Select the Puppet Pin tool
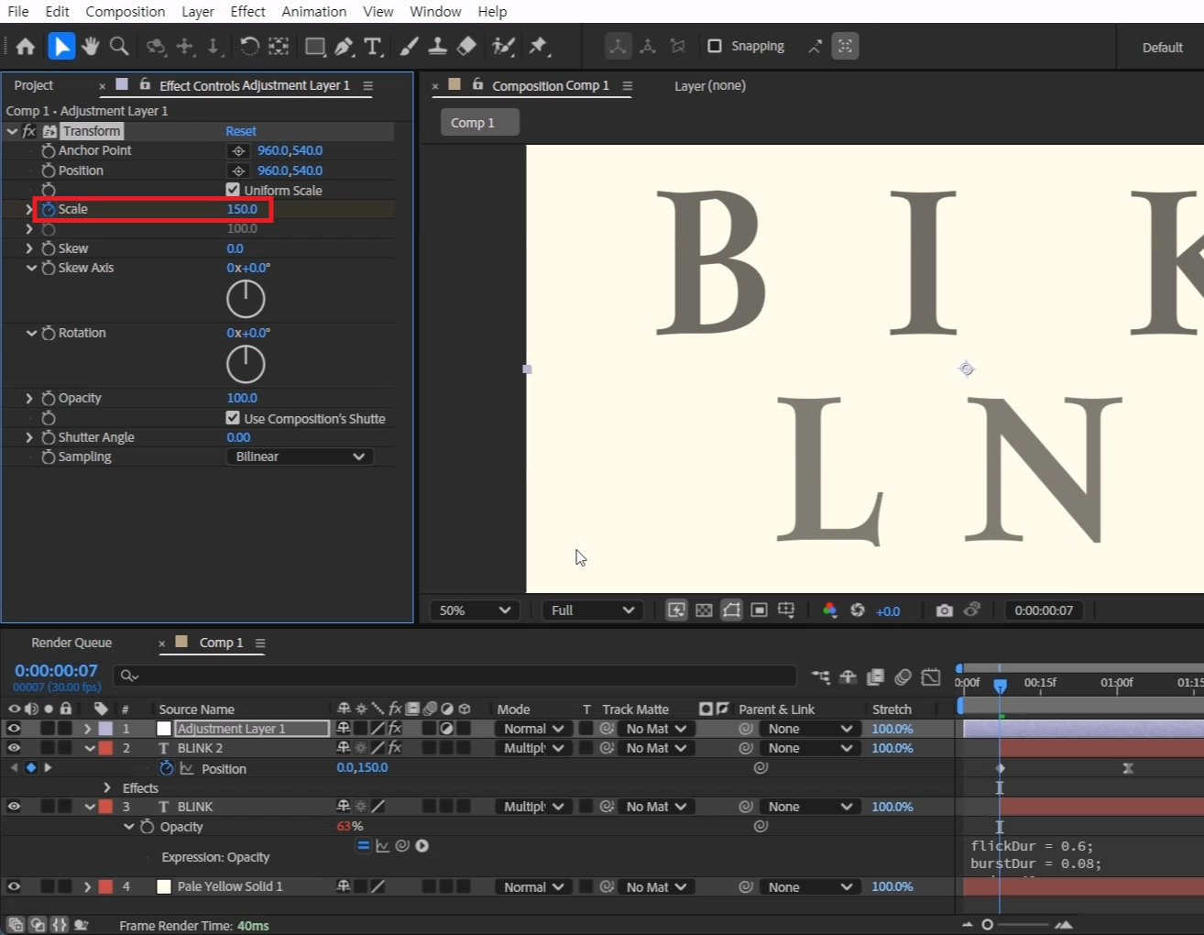Image resolution: width=1204 pixels, height=935 pixels. tap(538, 46)
